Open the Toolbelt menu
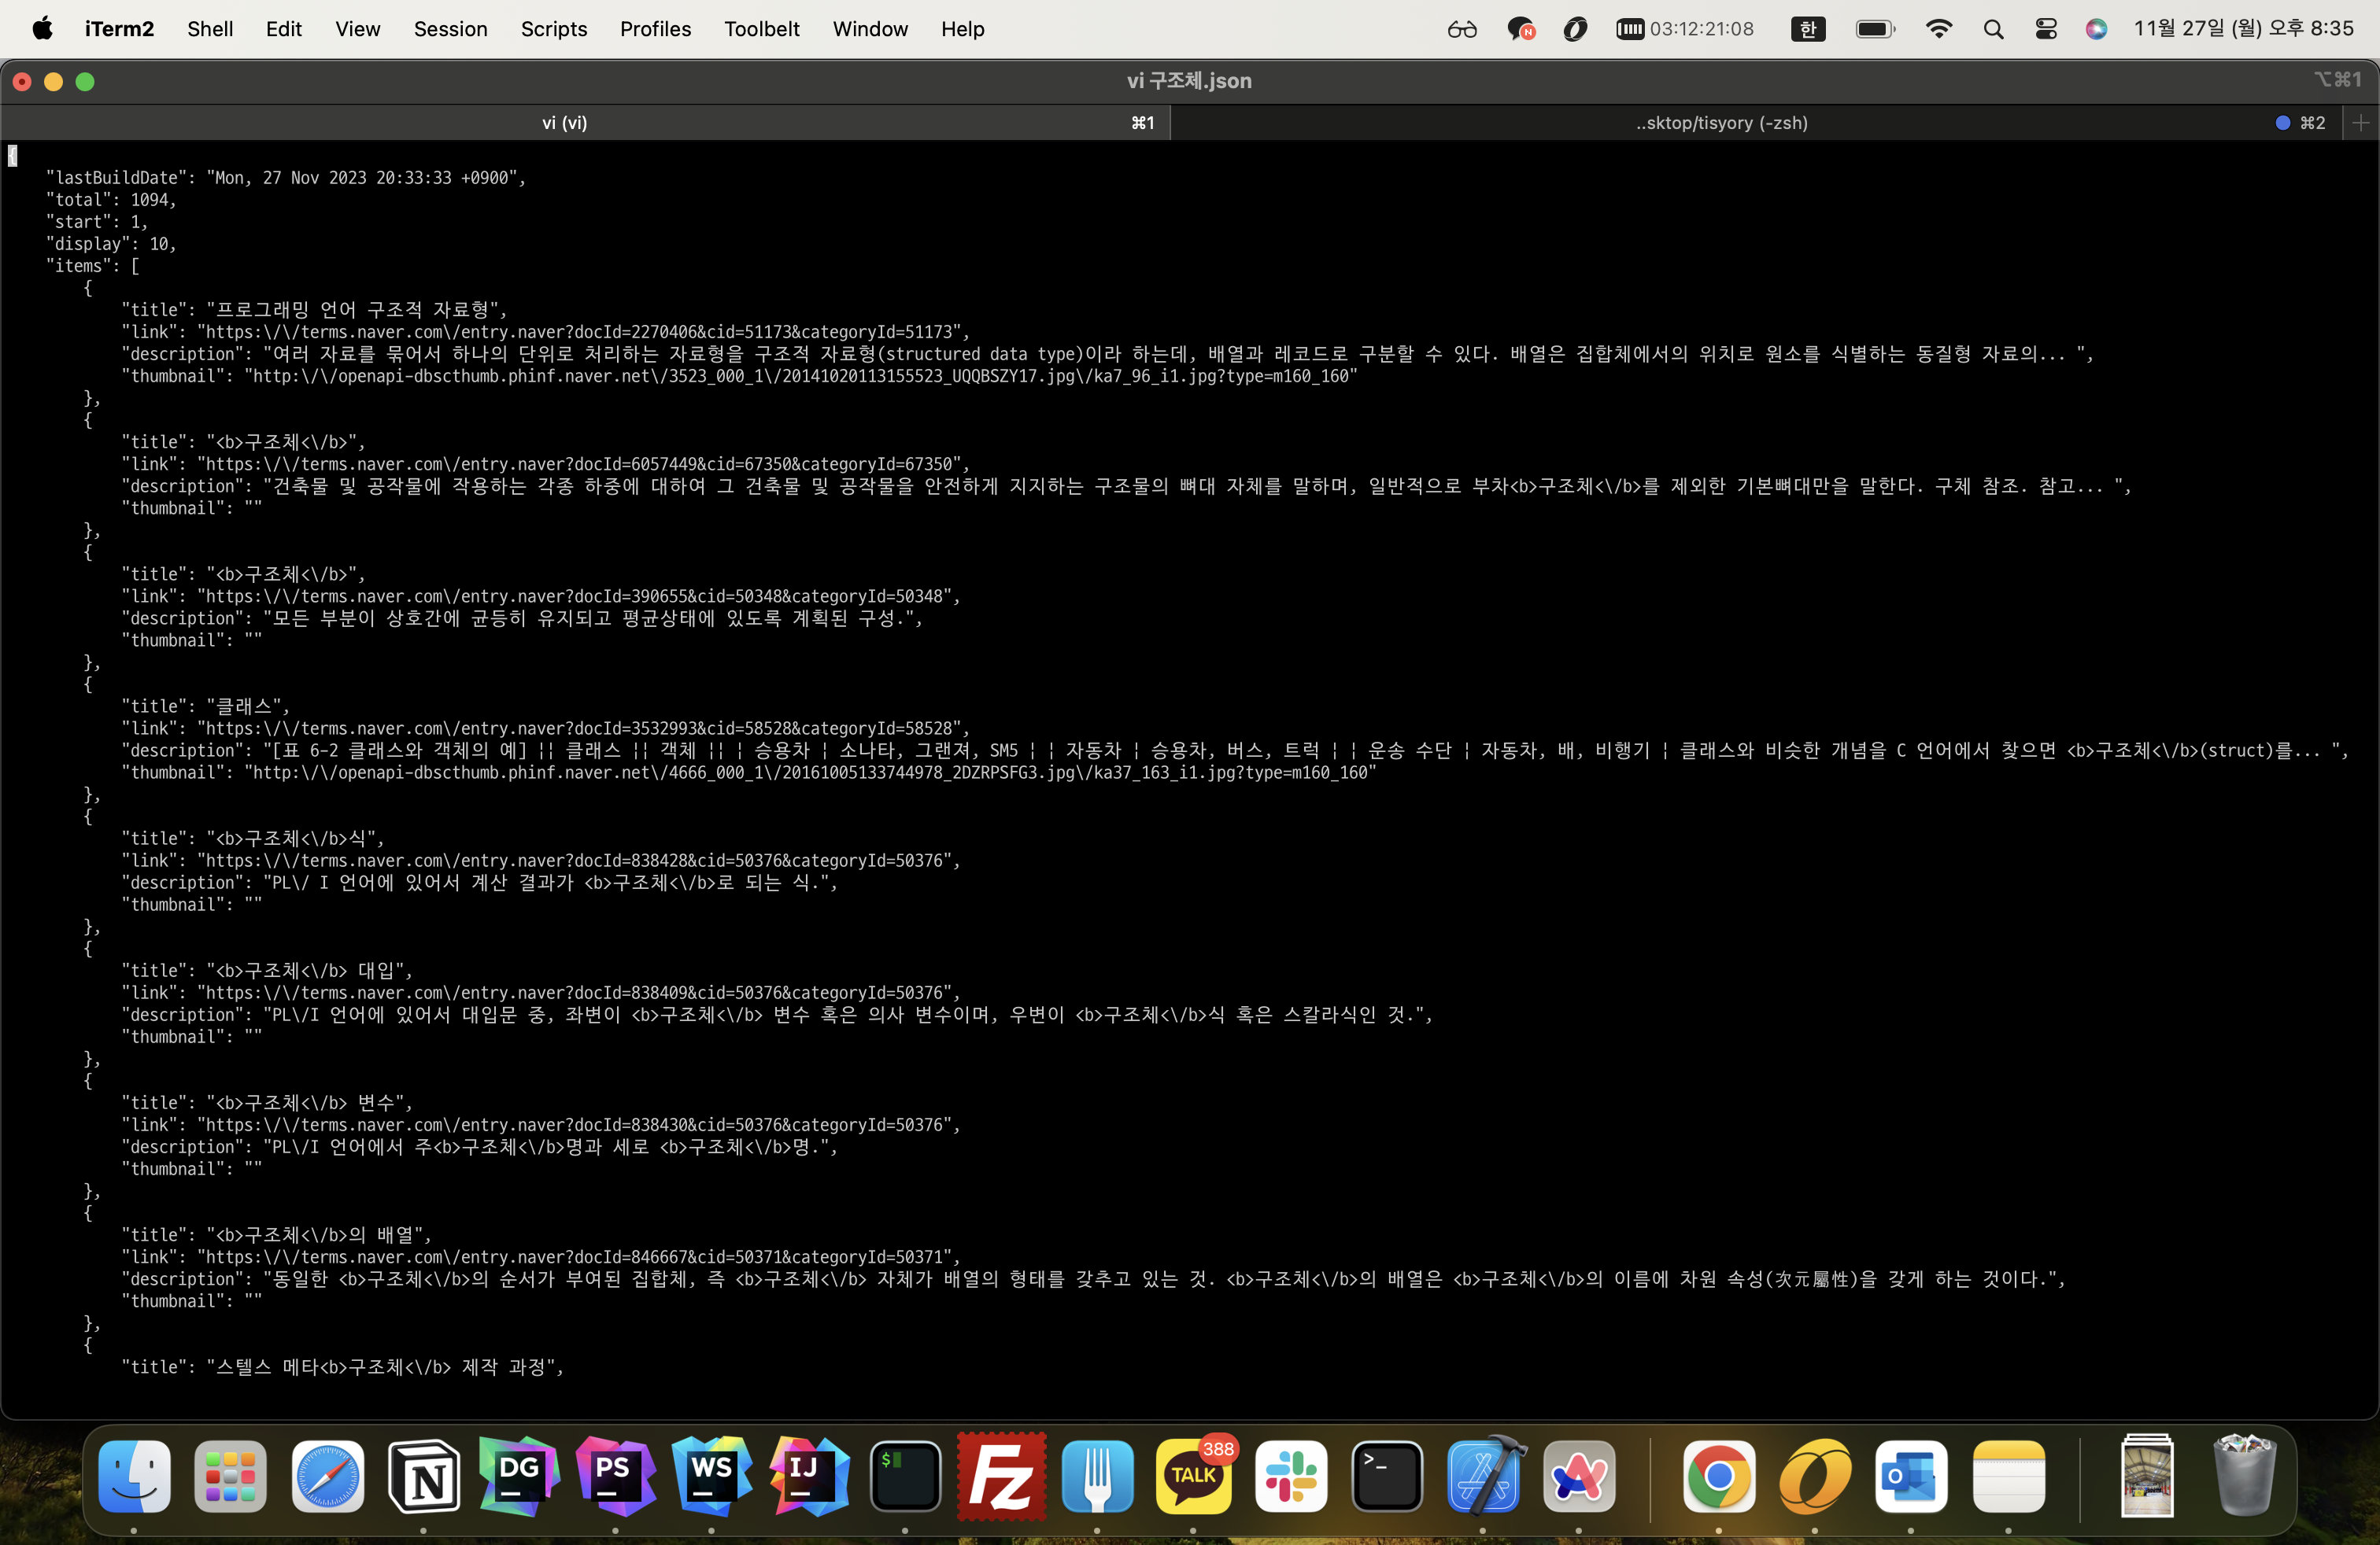The width and height of the screenshot is (2380, 1545). (x=761, y=29)
